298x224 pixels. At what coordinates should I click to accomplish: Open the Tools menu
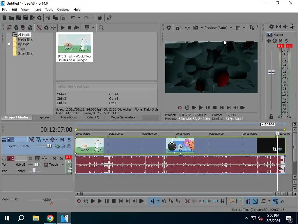49,10
